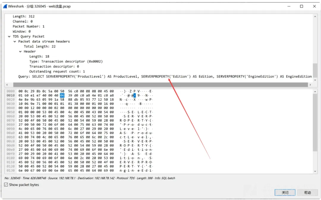Image resolution: width=321 pixels, height=200 pixels.
Task: Collapse the Packet data stream headers node
Action: point(15,41)
